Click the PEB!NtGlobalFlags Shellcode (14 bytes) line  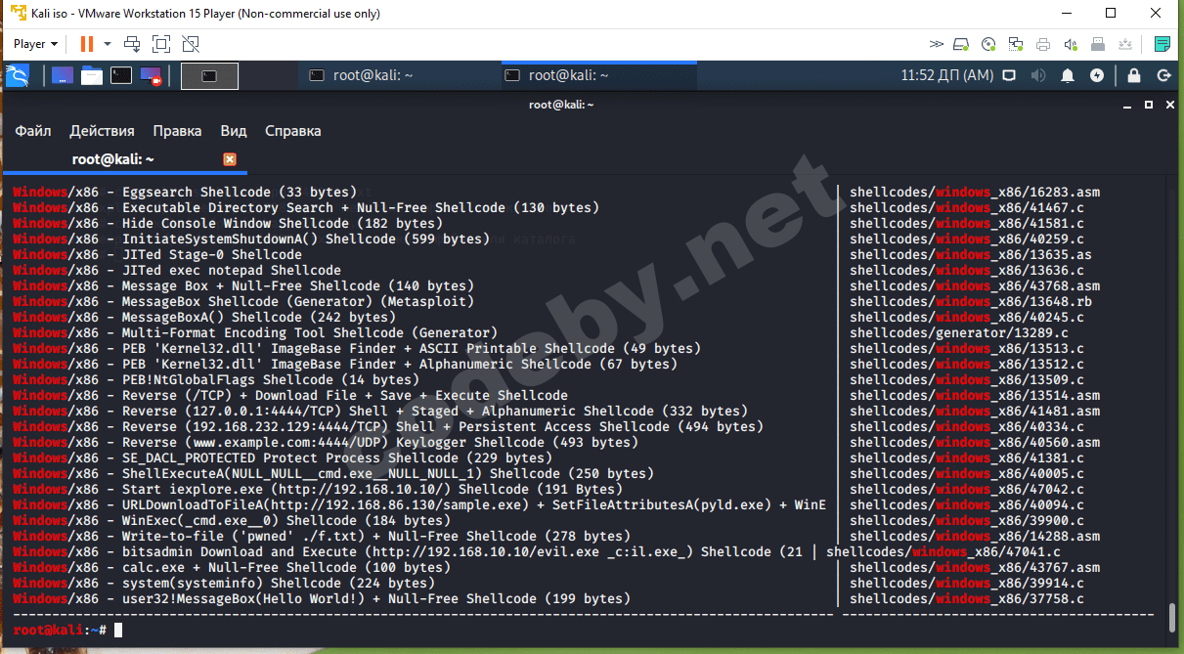pos(216,379)
